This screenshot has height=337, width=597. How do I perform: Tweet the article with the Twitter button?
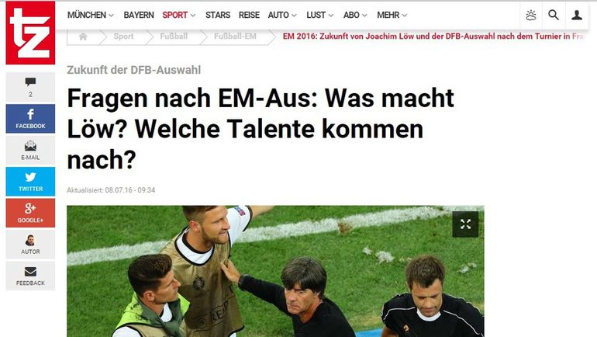30,182
